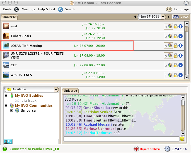Click participants icon on UMR 5276 LGLTPE row
The width and height of the screenshot is (191, 153).
tap(170, 55)
